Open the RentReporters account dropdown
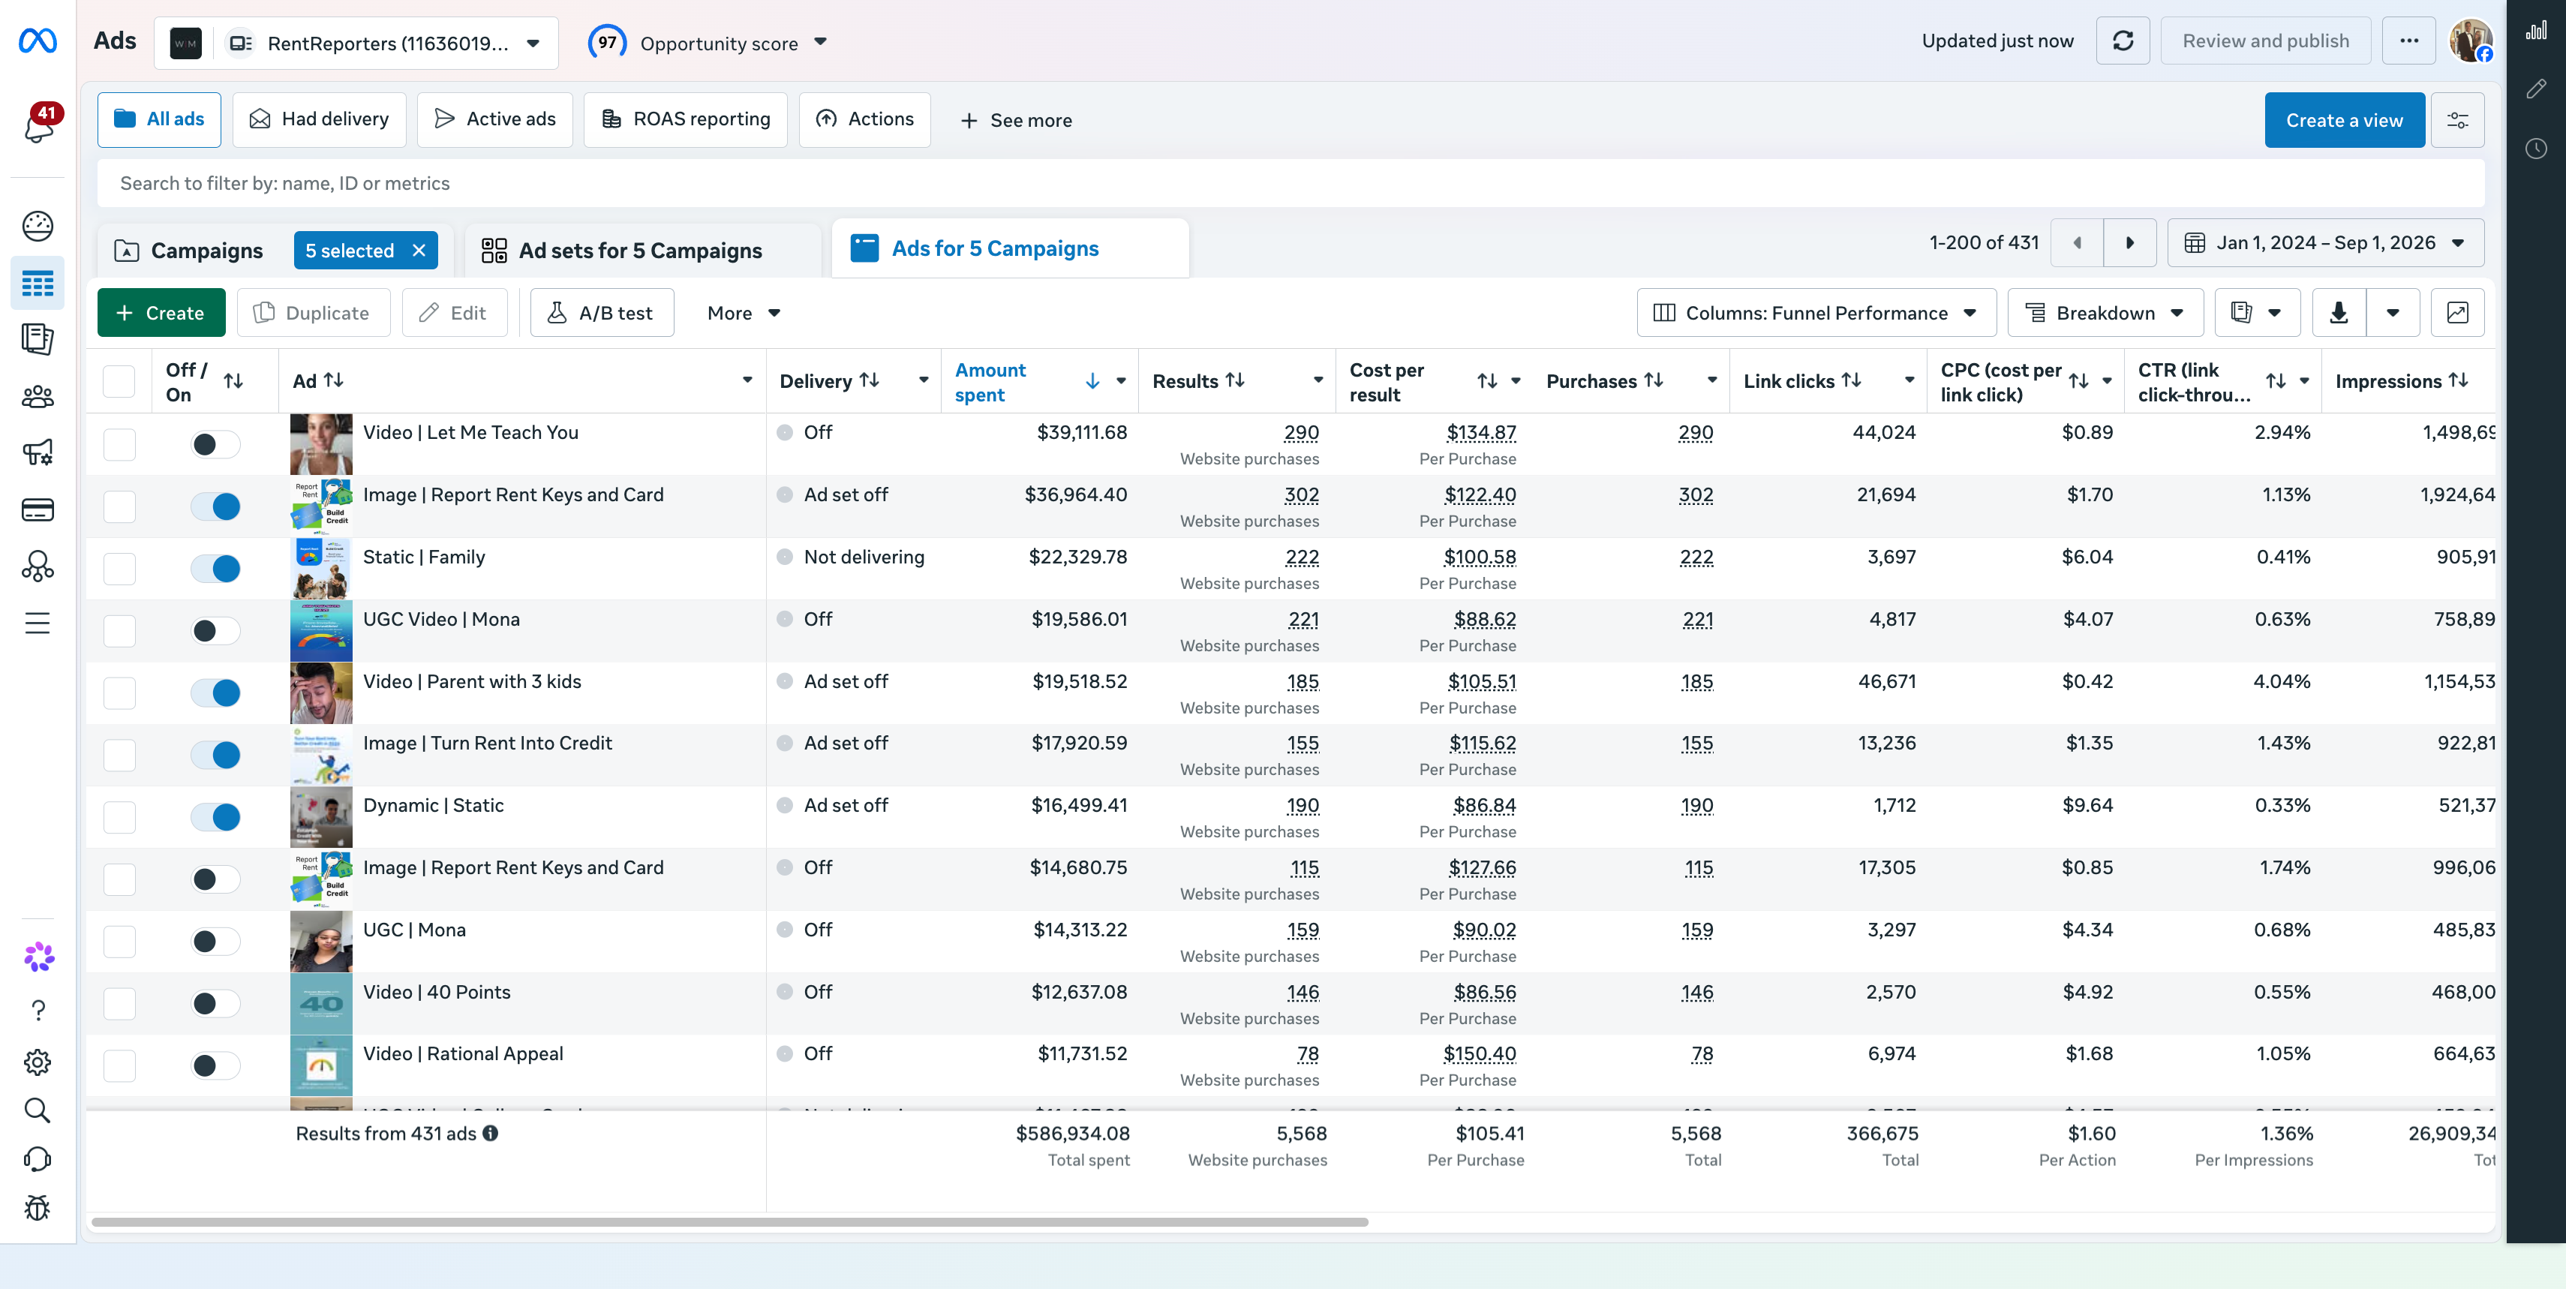This screenshot has height=1289, width=2566. (356, 43)
